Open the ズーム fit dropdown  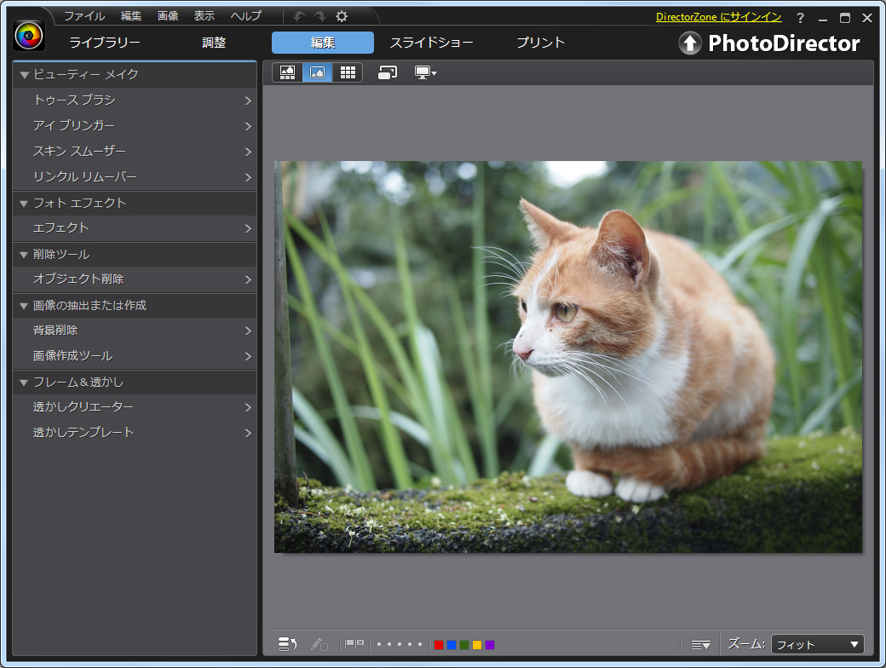pyautogui.click(x=817, y=644)
